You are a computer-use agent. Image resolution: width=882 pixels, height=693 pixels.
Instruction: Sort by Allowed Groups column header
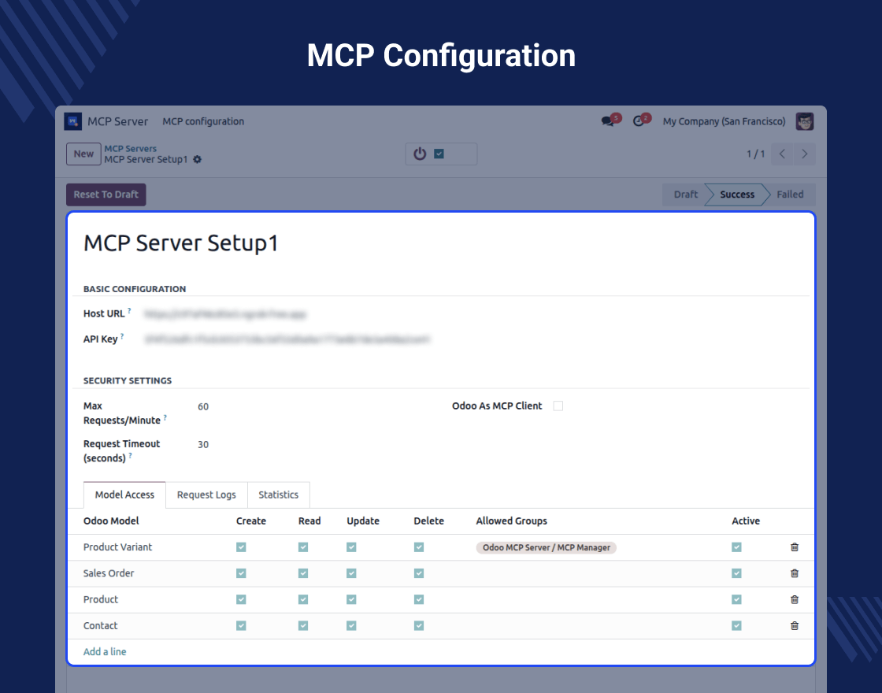pos(511,521)
